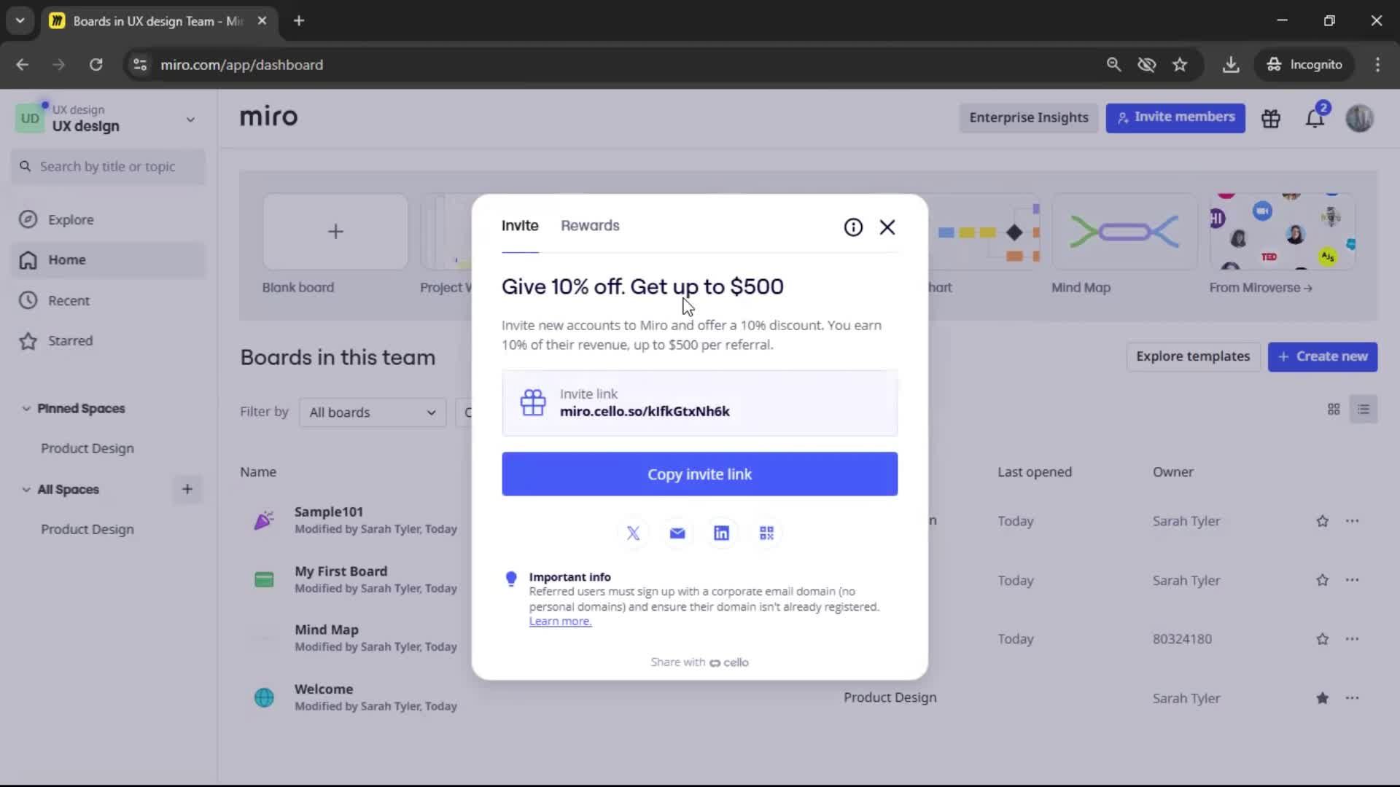This screenshot has height=787, width=1400.
Task: Show the QR code for the invite link
Action: coord(766,533)
